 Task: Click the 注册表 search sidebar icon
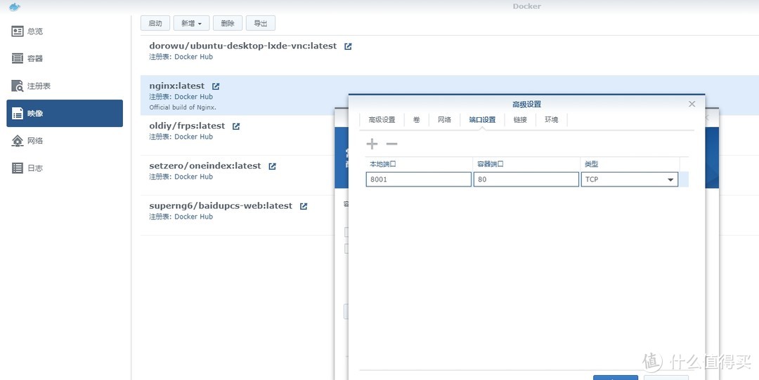tap(18, 86)
